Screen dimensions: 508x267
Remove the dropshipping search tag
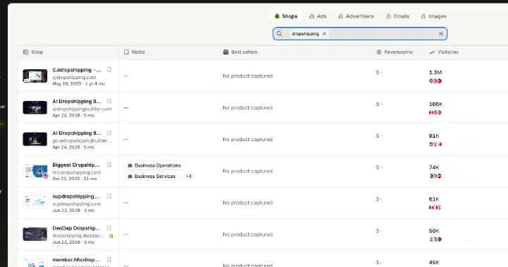click(x=324, y=34)
